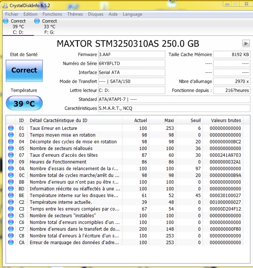
Task: Minimize the CrystalDiskInfo window
Action: click(227, 4)
